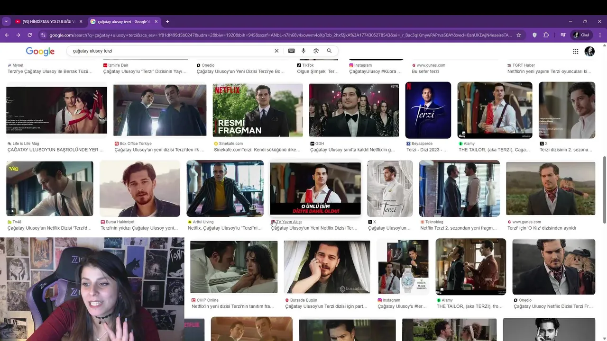The image size is (607, 341).
Task: Open the on-screen keyboard input tool
Action: (291, 51)
